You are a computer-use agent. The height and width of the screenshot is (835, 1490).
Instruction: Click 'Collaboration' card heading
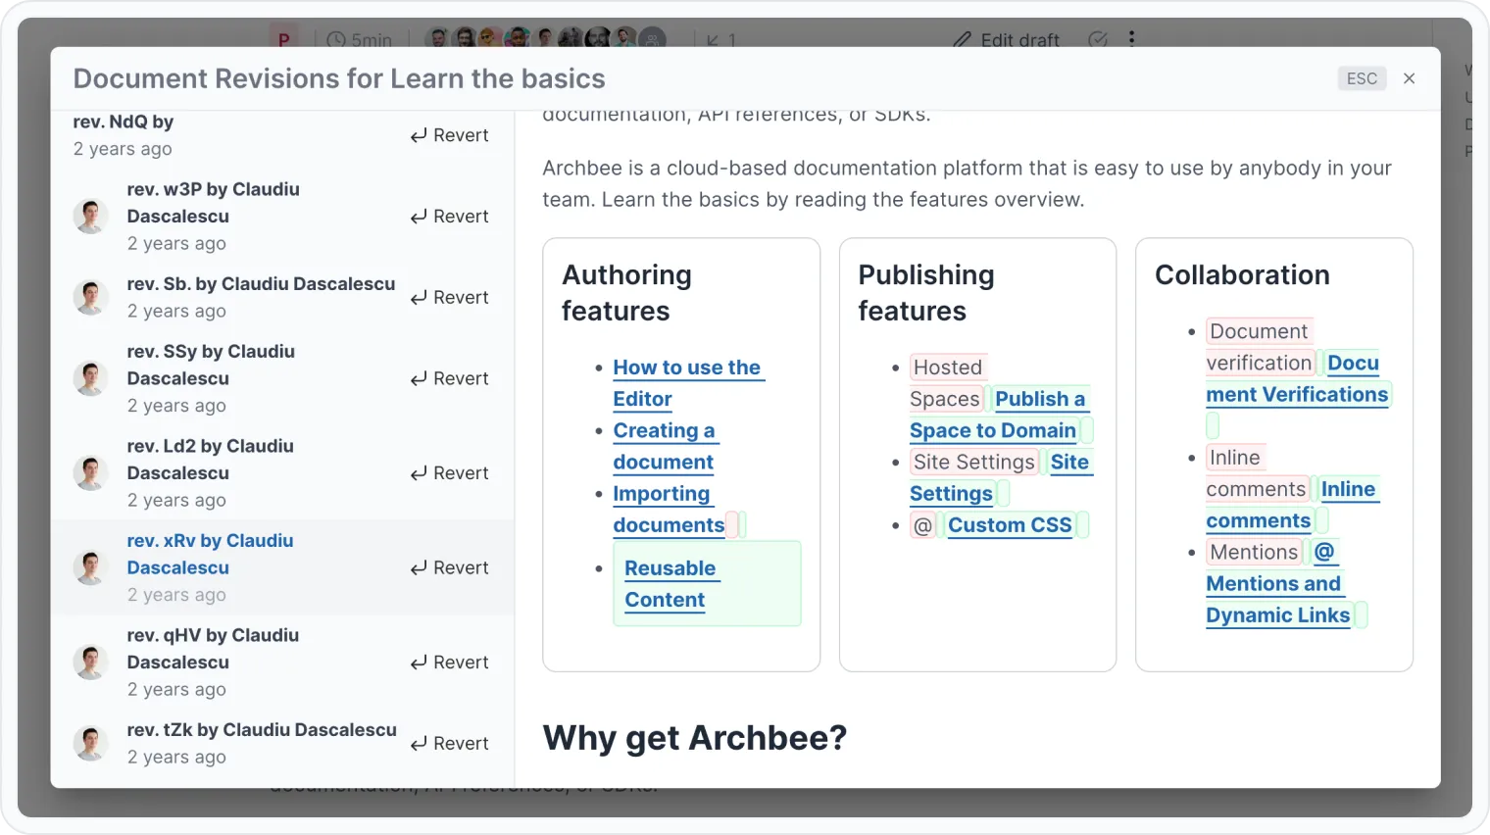(1242, 275)
